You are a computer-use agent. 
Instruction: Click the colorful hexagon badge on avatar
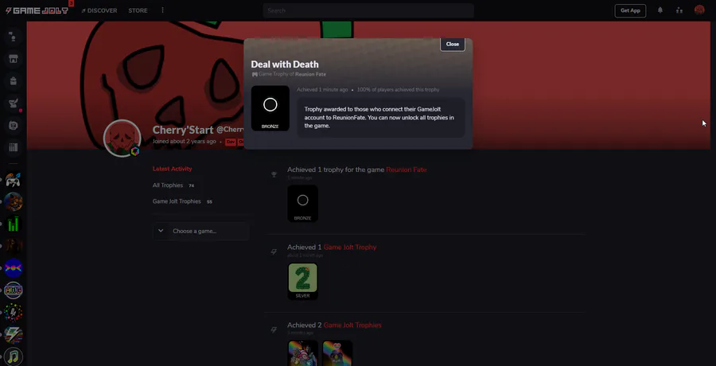coord(134,152)
